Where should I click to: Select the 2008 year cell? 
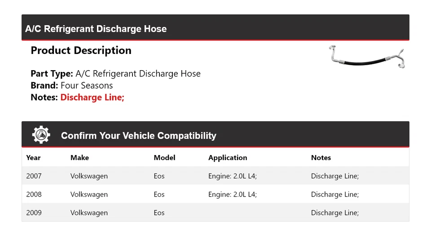34,195
